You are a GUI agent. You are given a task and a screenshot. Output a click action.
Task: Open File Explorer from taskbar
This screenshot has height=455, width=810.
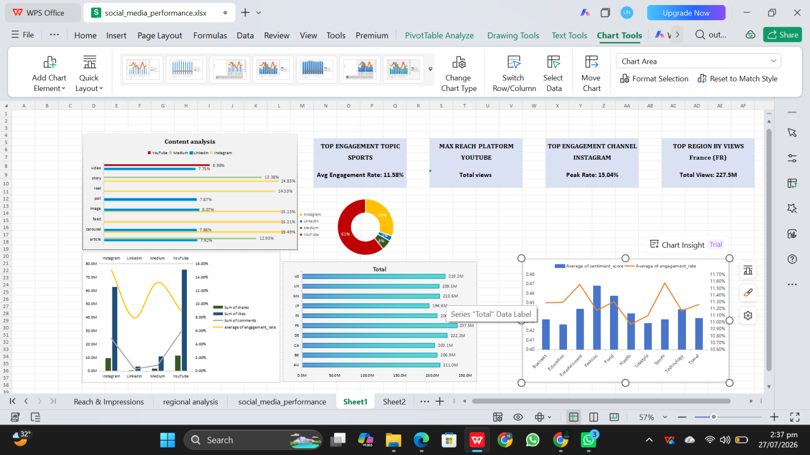coord(393,440)
